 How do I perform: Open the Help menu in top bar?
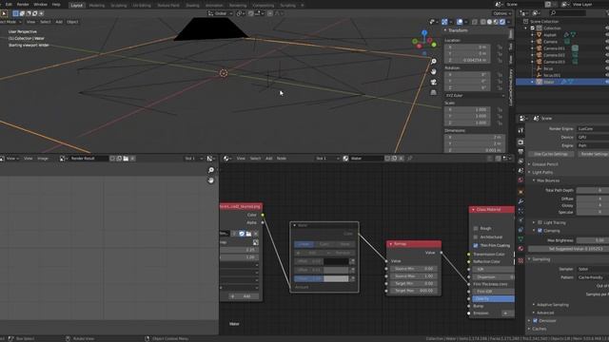pos(56,5)
